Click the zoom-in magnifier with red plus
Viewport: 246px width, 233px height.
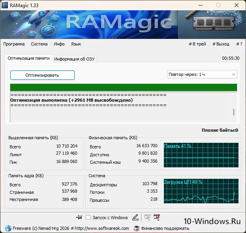point(157,218)
